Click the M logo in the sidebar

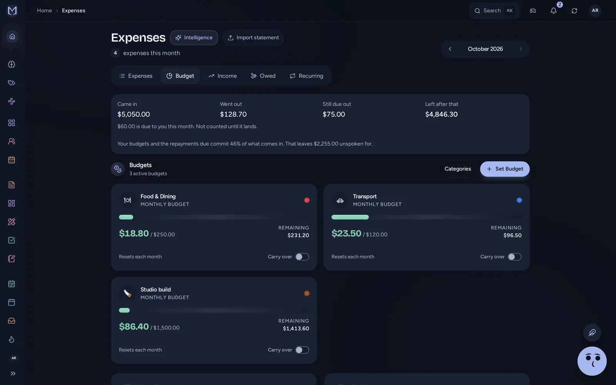point(12,10)
